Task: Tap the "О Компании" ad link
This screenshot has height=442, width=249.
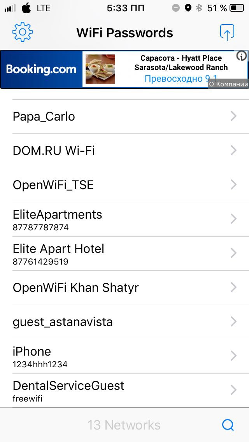Action: (228, 84)
